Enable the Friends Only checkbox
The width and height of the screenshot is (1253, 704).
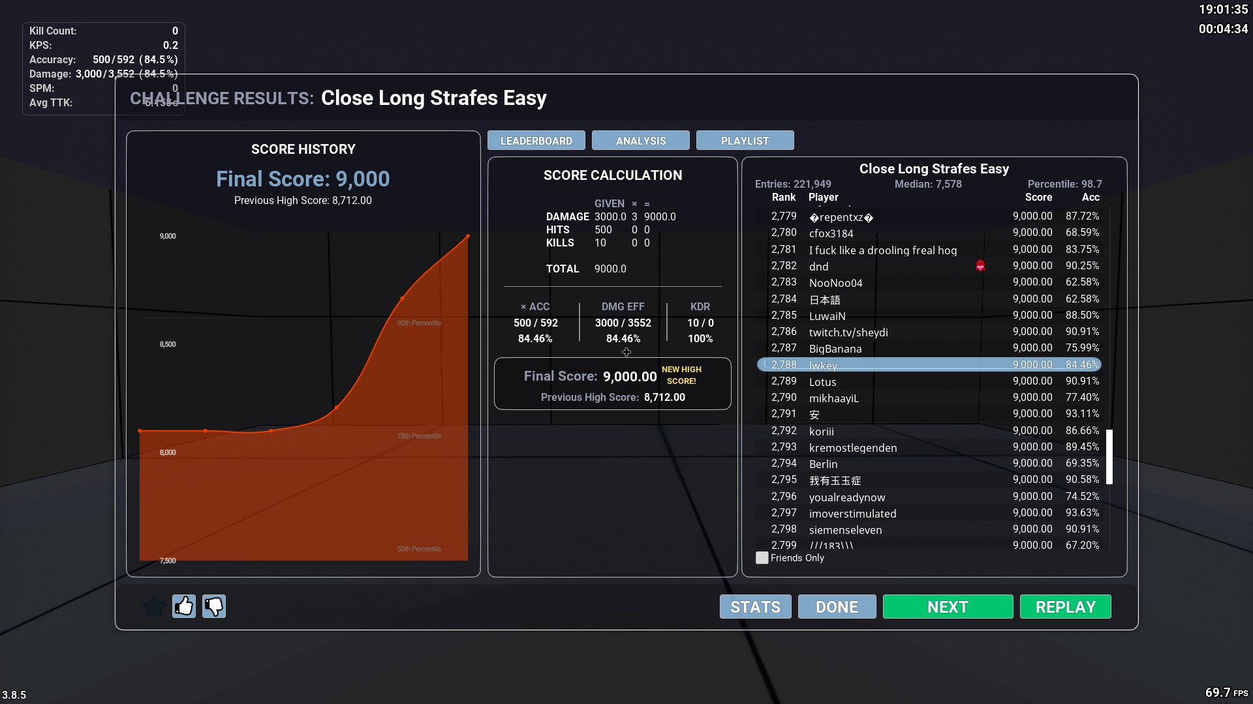click(762, 558)
